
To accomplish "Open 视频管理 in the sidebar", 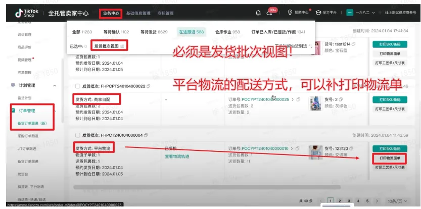I will coord(24,60).
